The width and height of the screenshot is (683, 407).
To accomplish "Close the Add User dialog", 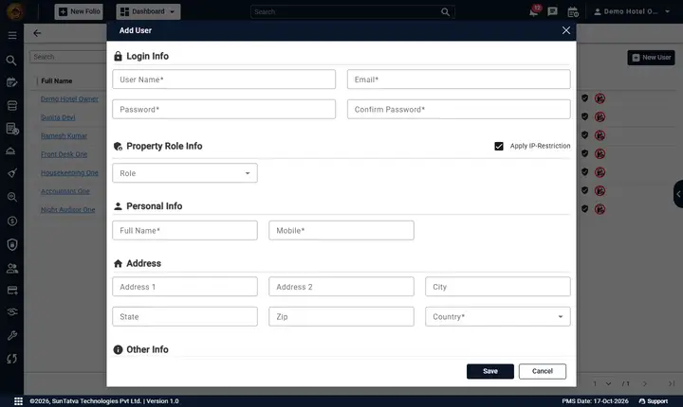I will [565, 30].
